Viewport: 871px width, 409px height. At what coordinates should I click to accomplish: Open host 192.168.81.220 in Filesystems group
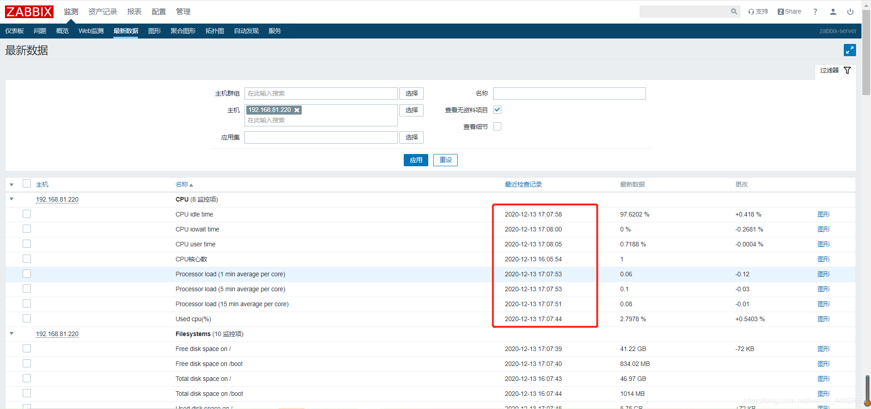57,334
